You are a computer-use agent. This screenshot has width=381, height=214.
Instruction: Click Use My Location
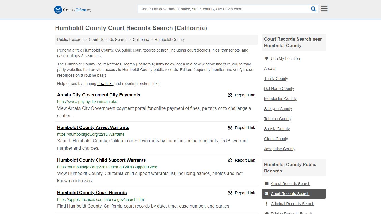(x=285, y=59)
